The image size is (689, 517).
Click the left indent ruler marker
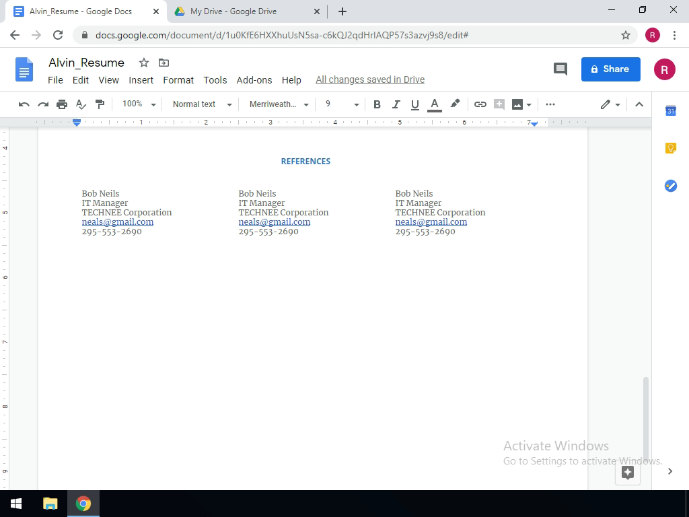77,123
